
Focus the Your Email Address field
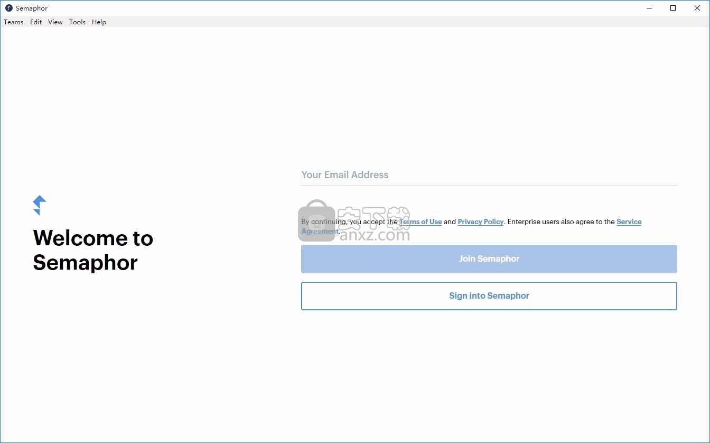click(489, 175)
